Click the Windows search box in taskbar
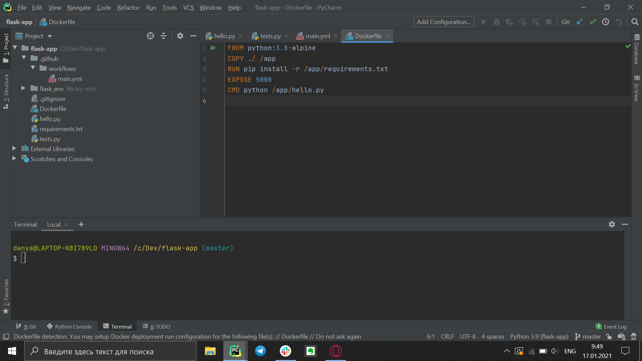This screenshot has width=642, height=361. click(110, 351)
